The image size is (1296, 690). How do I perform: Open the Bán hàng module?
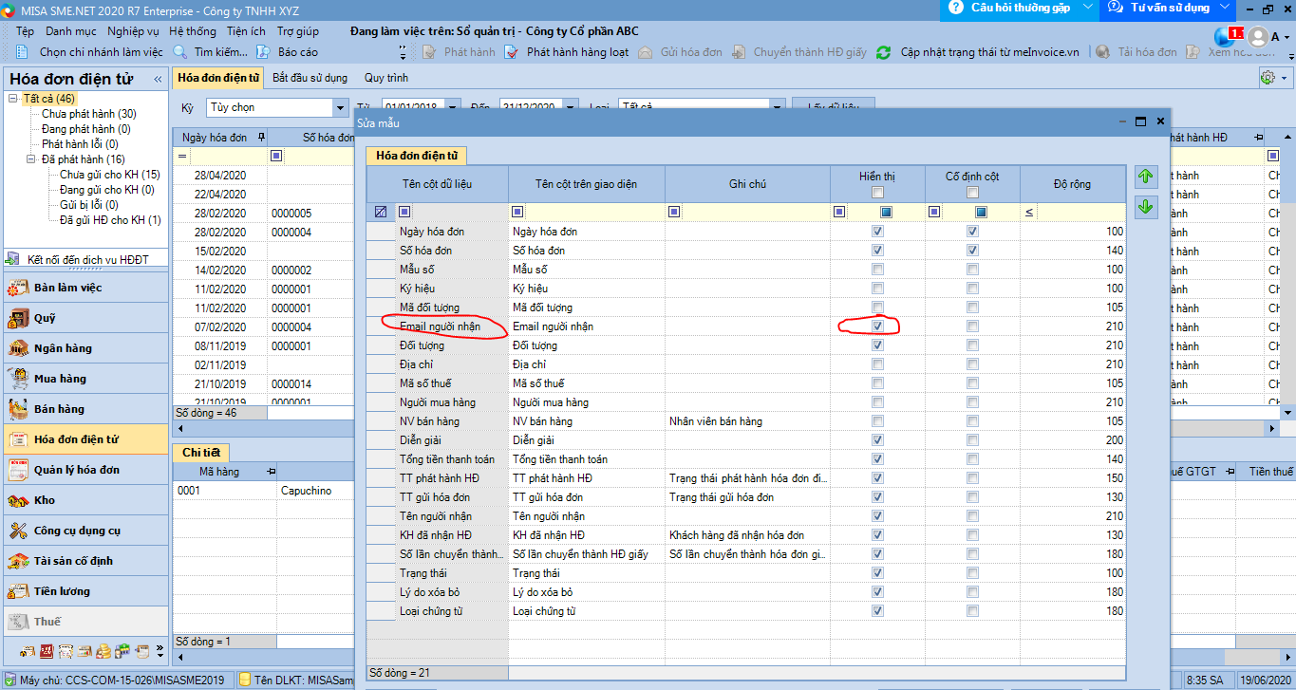click(86, 409)
